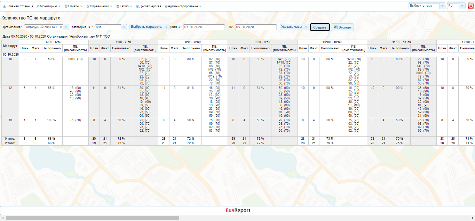
Task: Click the Маршрут column header
Action: point(10,46)
